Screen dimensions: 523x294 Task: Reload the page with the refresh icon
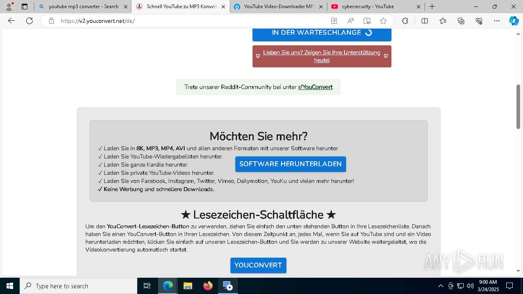coord(29,21)
